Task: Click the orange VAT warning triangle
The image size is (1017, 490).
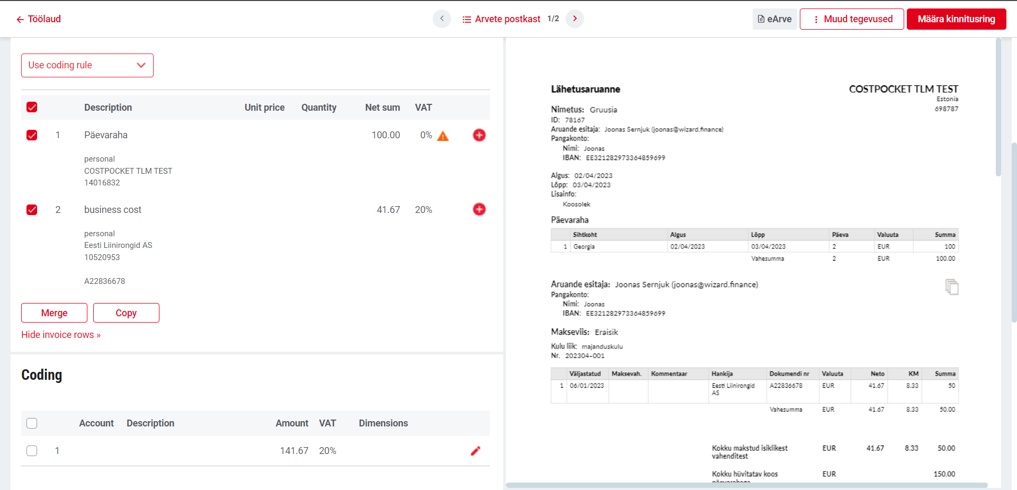Action: pos(443,136)
